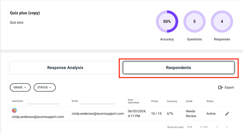Click cindy.anderson's colorful avatar icon
The height and width of the screenshot is (133, 243).
click(x=14, y=110)
